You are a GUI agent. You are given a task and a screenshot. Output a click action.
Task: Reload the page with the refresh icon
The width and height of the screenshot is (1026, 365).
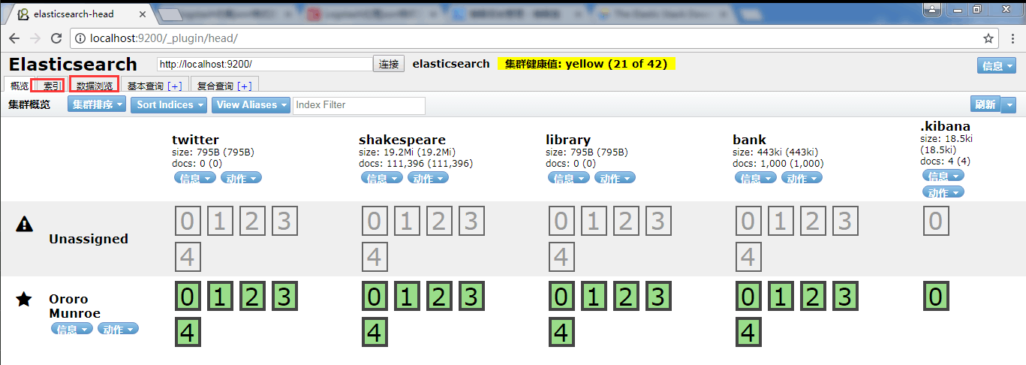(56, 38)
